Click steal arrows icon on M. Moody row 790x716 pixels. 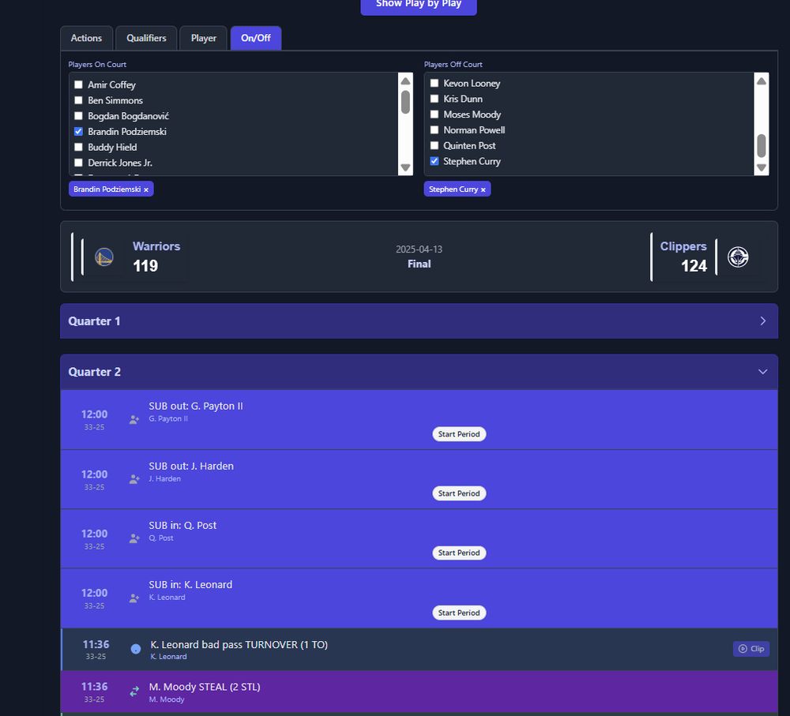pos(134,692)
